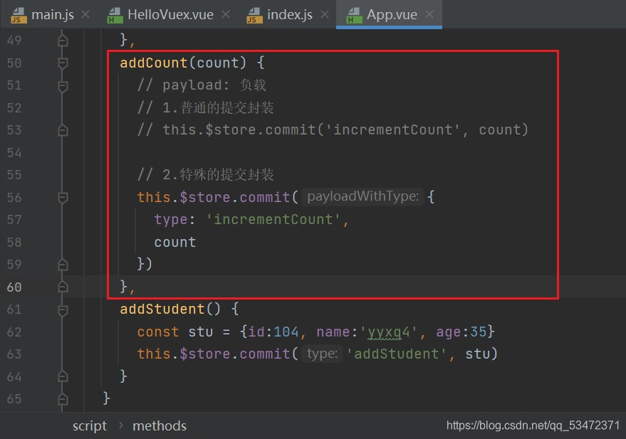Click the '2.特殊的提交封装' comment
Screen dimensions: 626x439
point(206,174)
